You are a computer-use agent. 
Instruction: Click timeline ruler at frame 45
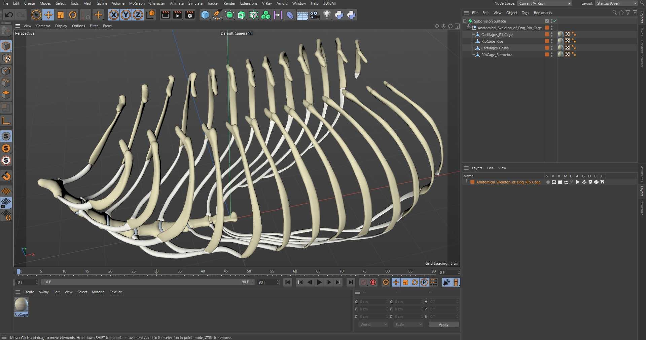[226, 271]
